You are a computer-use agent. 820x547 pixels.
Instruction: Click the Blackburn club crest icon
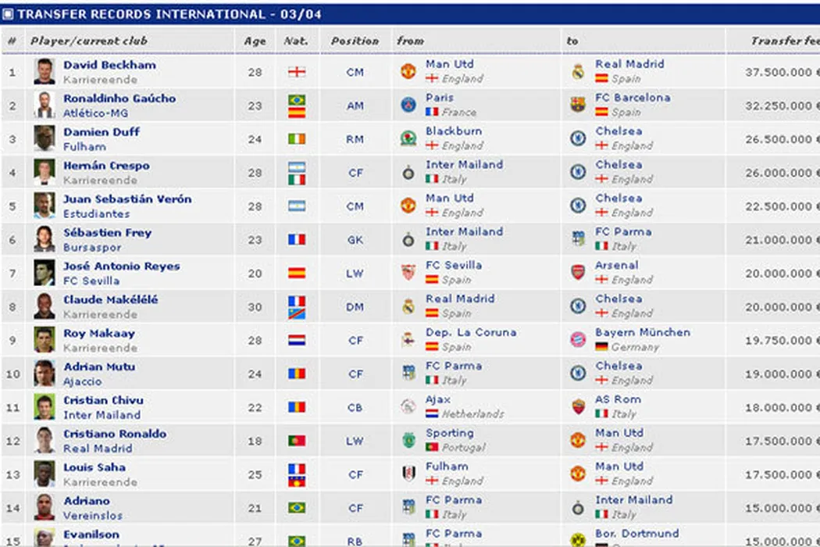[x=408, y=138]
